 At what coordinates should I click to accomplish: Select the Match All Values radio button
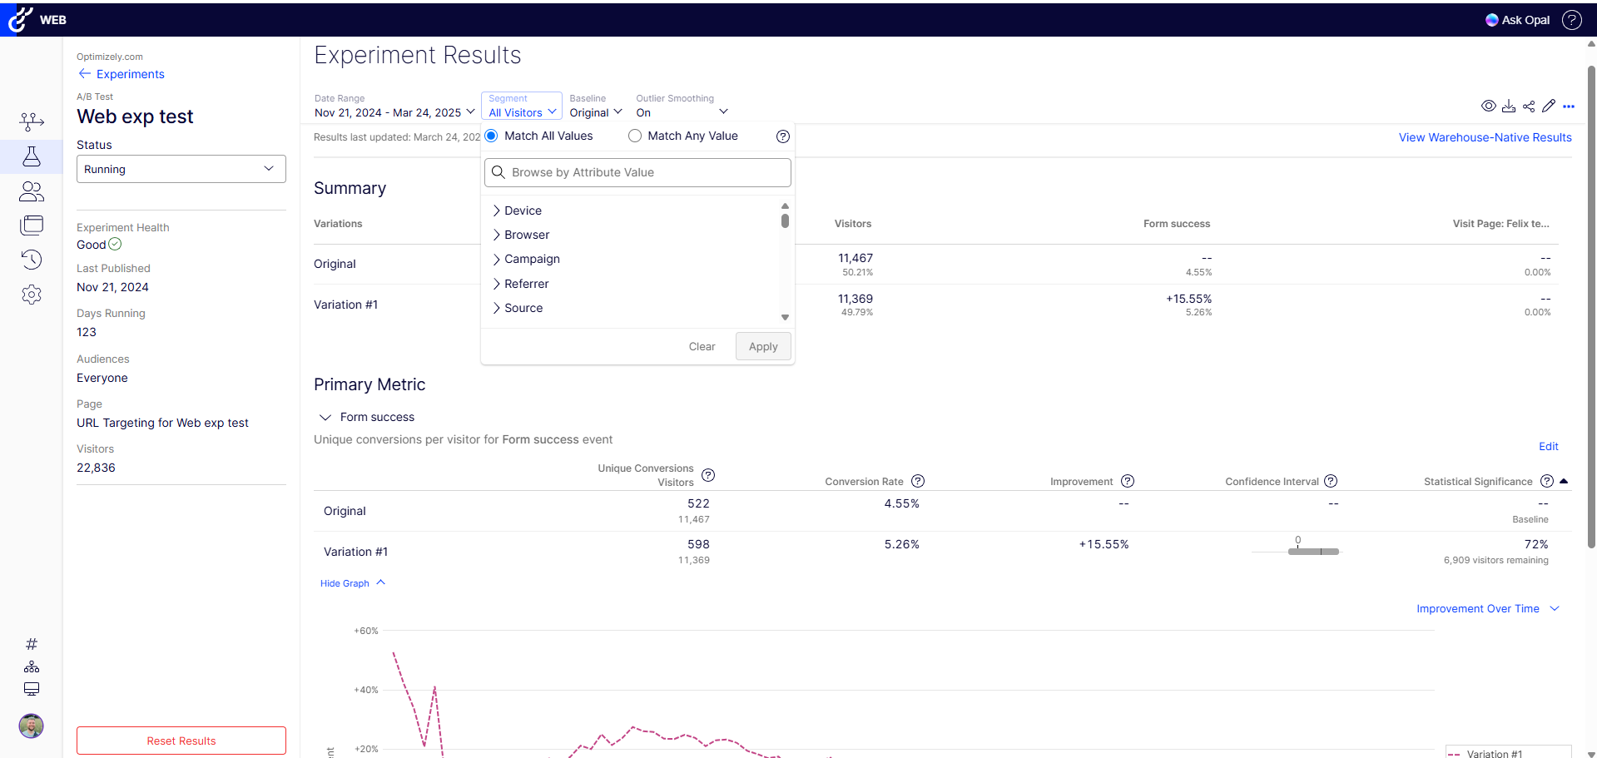click(492, 136)
